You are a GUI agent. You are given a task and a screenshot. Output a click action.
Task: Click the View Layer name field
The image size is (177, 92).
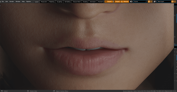(x=164, y=2)
